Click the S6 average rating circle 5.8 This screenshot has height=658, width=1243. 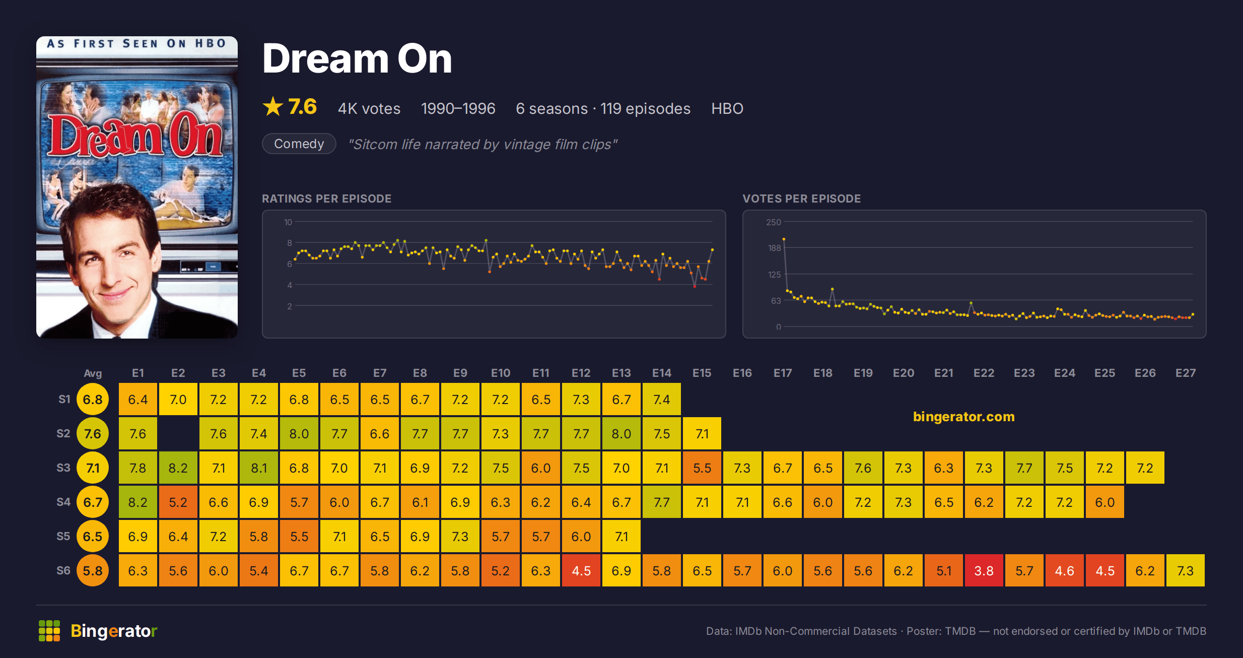pyautogui.click(x=93, y=571)
